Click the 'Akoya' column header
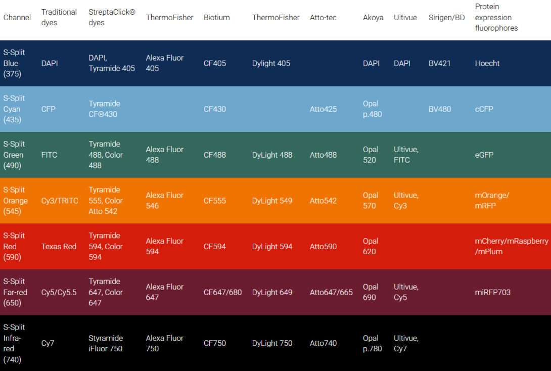 tap(373, 18)
